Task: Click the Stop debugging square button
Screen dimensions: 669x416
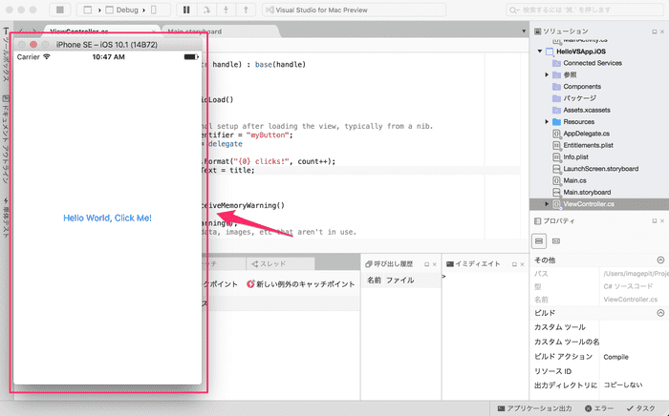Action: coord(59,10)
